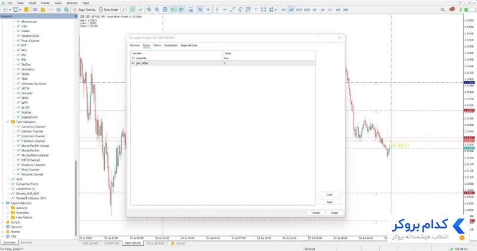Image resolution: width=477 pixels, height=251 pixels.
Task: Expand the Advisors folder in Navigator
Action: point(8,208)
